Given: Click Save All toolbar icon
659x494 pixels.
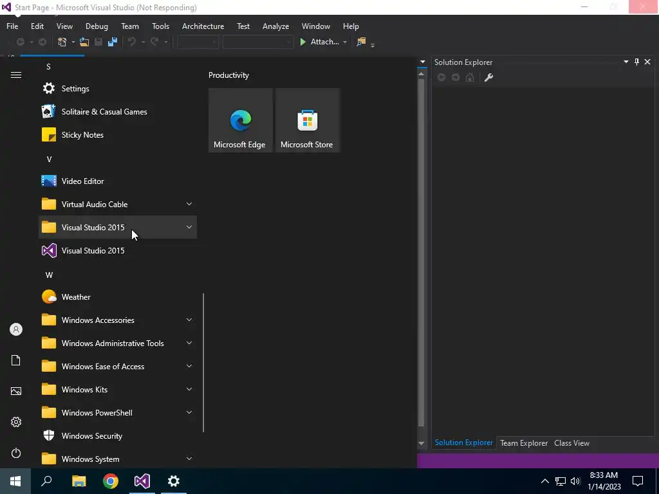Looking at the screenshot, I should [113, 42].
